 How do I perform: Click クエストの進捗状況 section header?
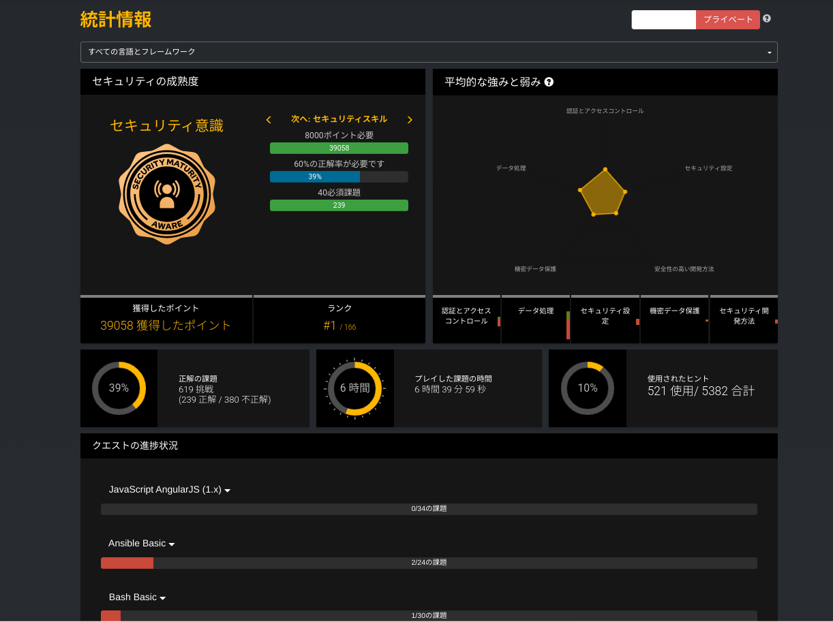[x=429, y=446]
